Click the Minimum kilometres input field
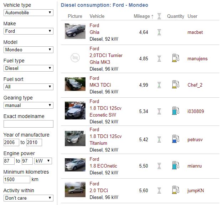Viewport: 223px width, 205px height. pos(17,179)
